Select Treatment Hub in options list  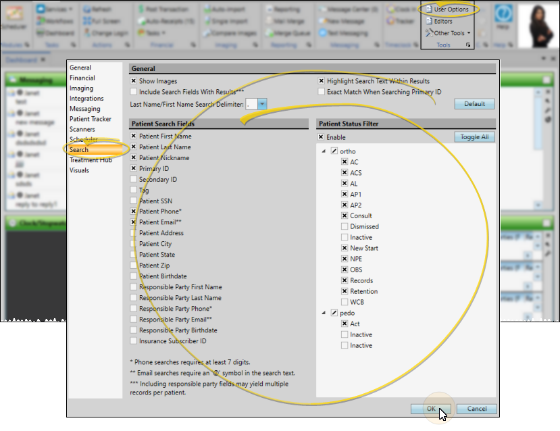click(91, 160)
